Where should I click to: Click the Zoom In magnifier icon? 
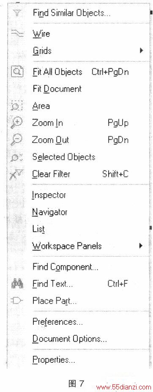pos(17,123)
